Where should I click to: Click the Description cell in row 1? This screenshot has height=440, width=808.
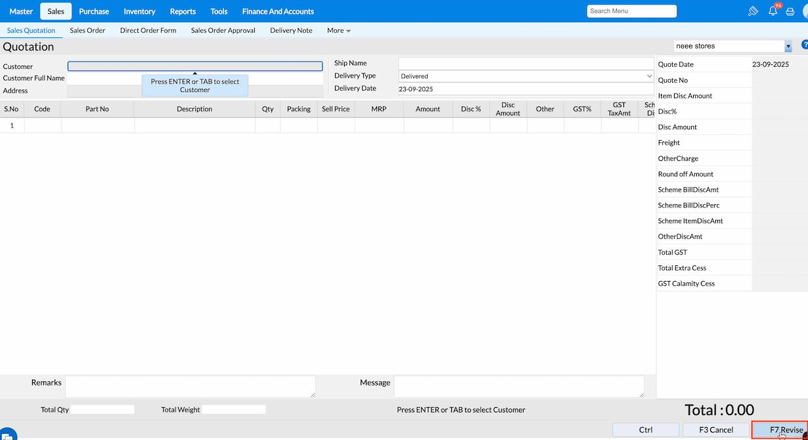194,125
